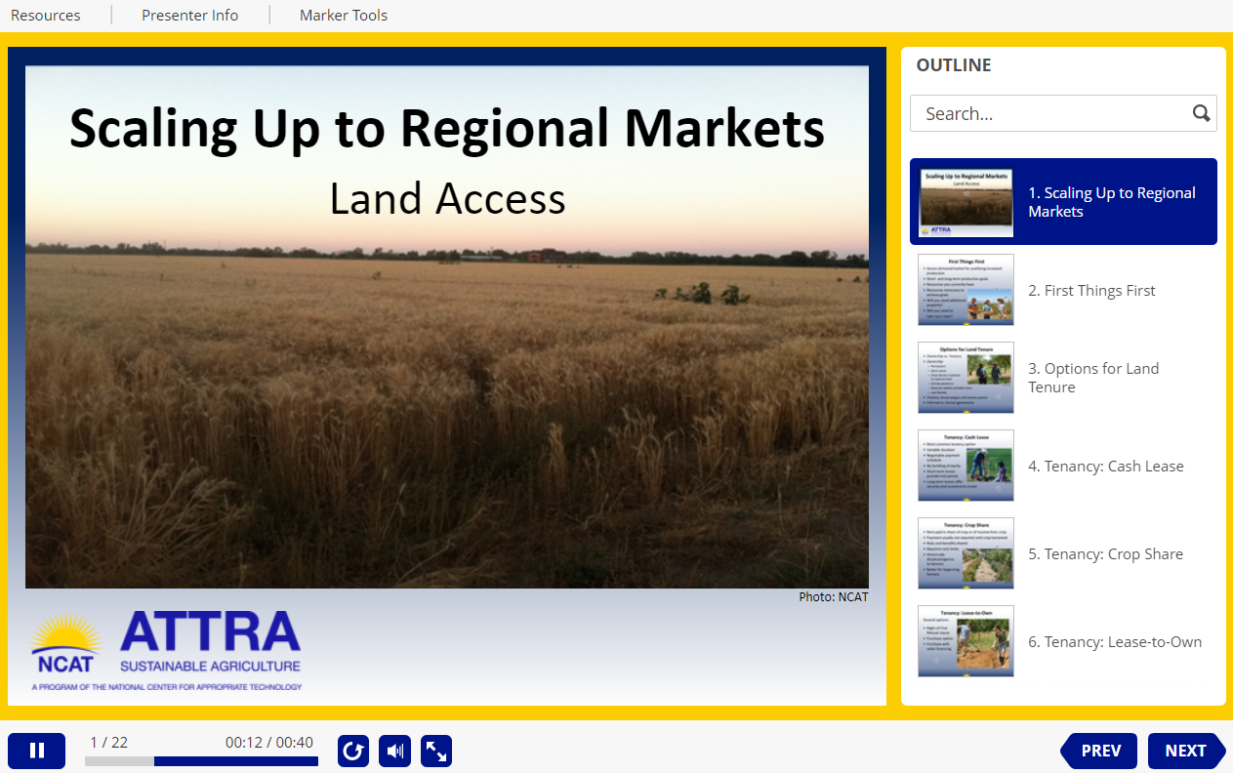The height and width of the screenshot is (773, 1233).
Task: Open Presenter Info tab
Action: pos(190,16)
